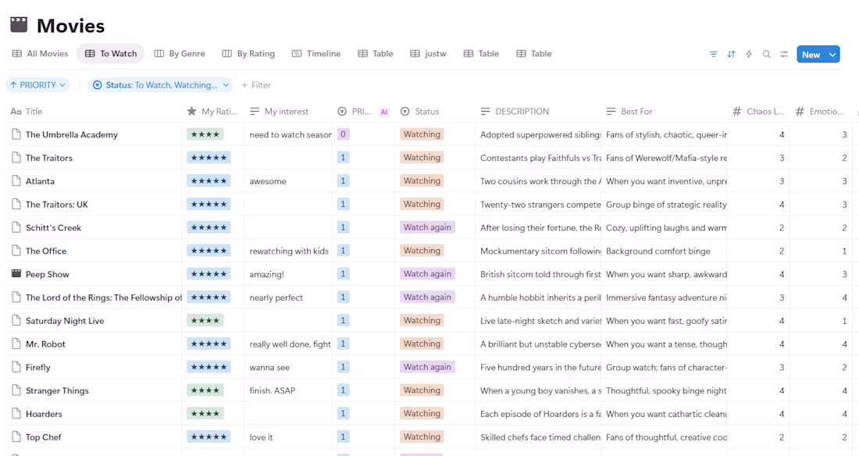Click the "awesome" interest cell for Atlanta

click(268, 181)
